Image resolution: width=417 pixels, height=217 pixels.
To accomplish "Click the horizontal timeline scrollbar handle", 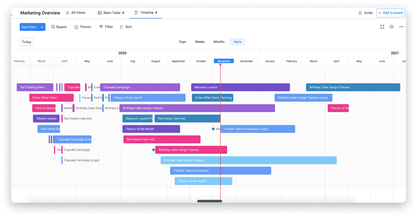I will [210, 201].
